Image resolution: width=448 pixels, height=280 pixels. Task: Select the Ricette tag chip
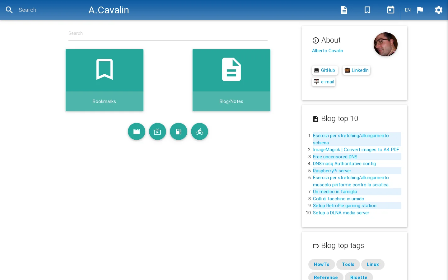359,277
